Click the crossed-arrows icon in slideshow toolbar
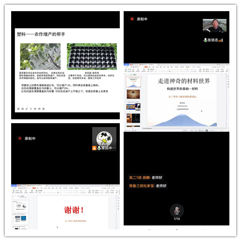241x241 pixels. click(x=31, y=109)
